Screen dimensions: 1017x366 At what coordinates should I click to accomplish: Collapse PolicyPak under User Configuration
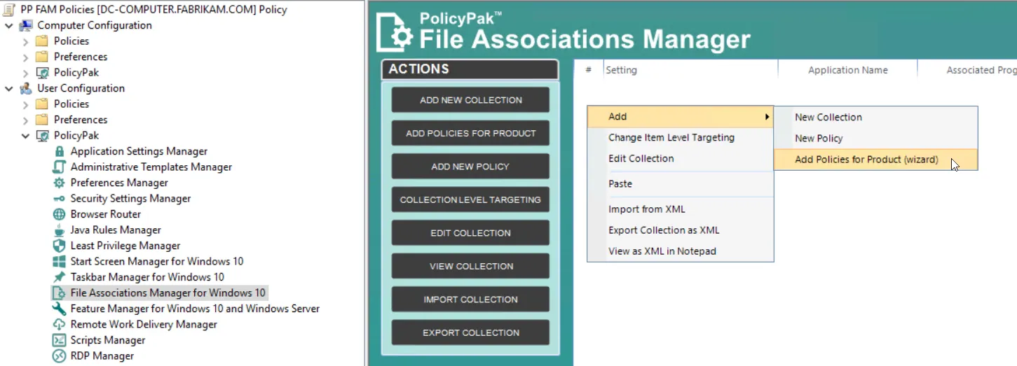(26, 136)
